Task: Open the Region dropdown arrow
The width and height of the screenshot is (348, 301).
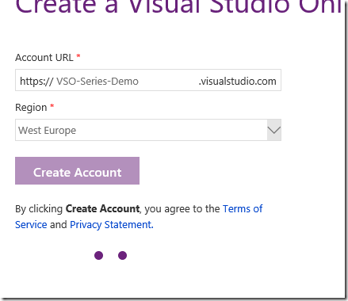Action: pos(274,130)
